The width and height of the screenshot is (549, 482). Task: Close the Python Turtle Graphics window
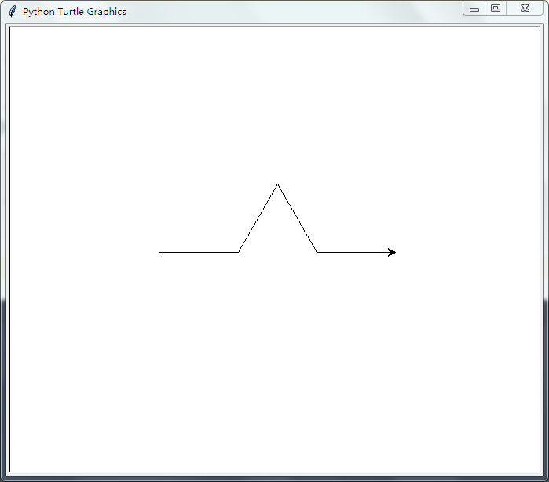click(525, 8)
